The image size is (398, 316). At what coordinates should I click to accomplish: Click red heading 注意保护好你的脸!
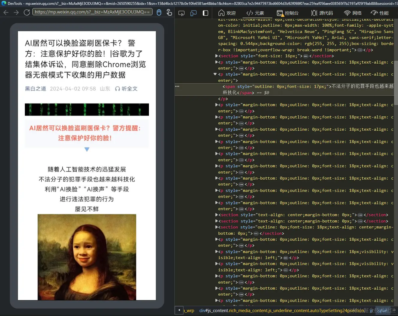85,138
